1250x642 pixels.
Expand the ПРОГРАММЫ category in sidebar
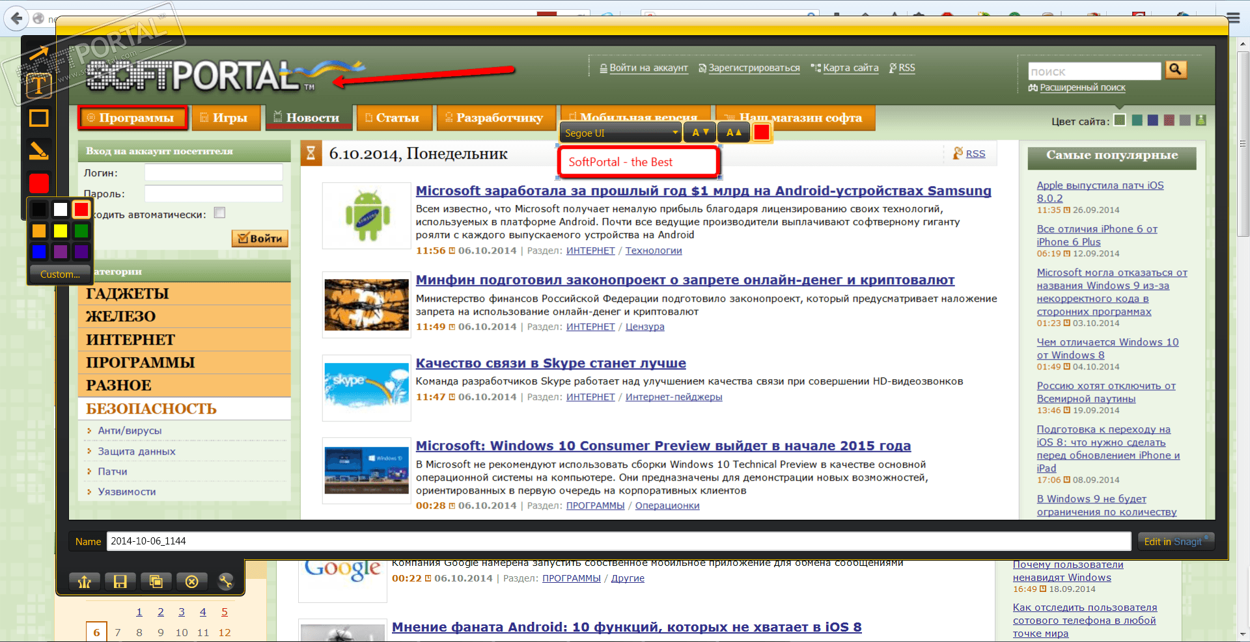184,362
